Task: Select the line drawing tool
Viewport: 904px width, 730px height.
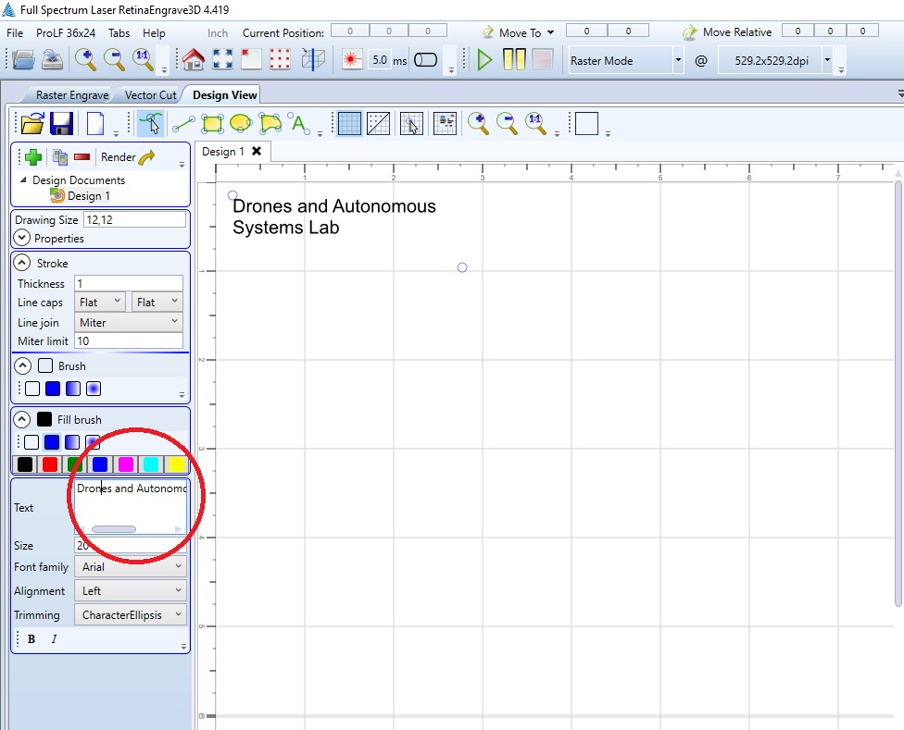Action: [x=183, y=124]
